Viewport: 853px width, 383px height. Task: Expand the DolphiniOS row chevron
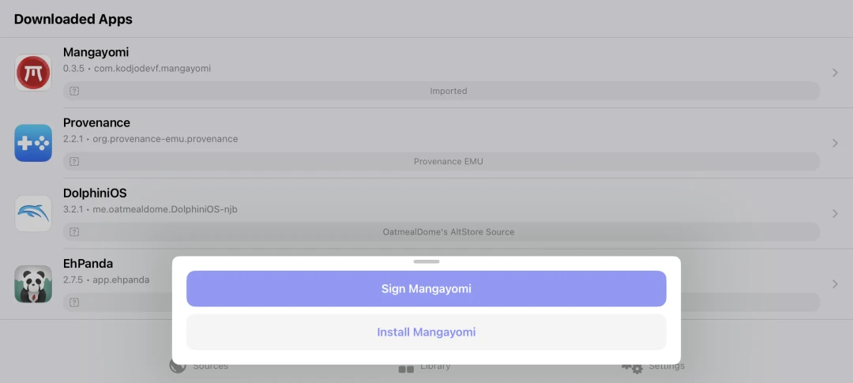click(x=835, y=213)
